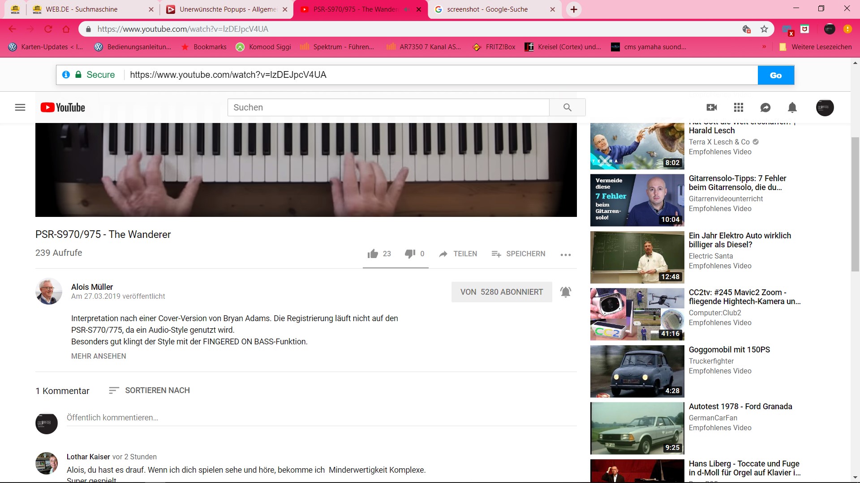The image size is (860, 483).
Task: Dislike the video with thumbs down
Action: (x=410, y=254)
